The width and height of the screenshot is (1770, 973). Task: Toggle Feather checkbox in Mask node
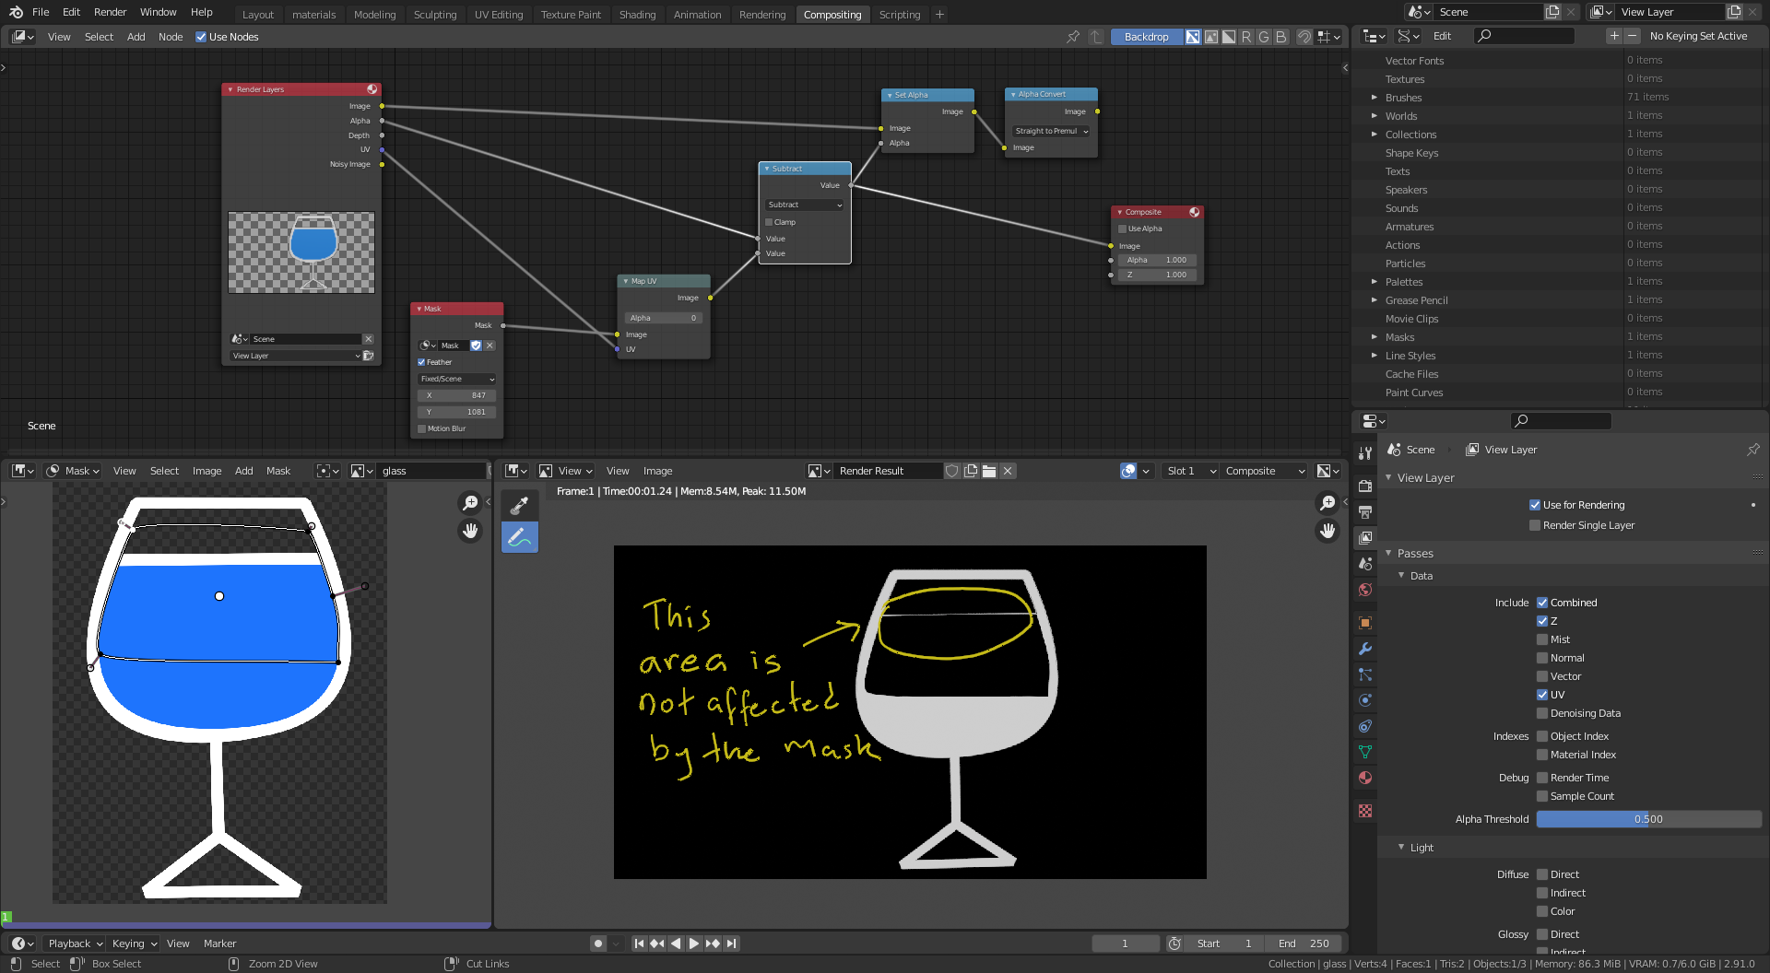point(421,362)
